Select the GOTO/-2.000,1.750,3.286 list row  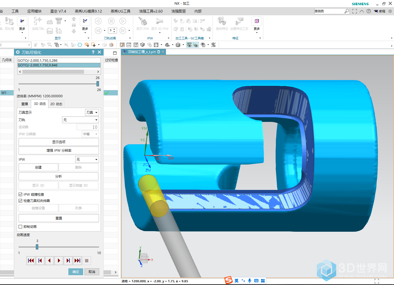[x=59, y=60]
